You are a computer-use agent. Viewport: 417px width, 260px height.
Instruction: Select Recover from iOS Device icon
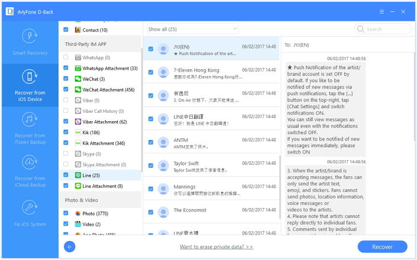click(x=30, y=76)
